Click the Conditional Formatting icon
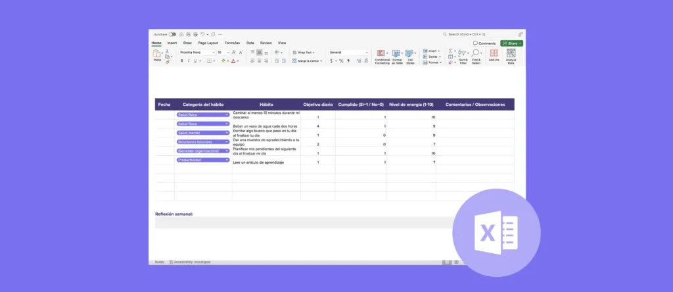This screenshot has width=673, height=292. 382,54
